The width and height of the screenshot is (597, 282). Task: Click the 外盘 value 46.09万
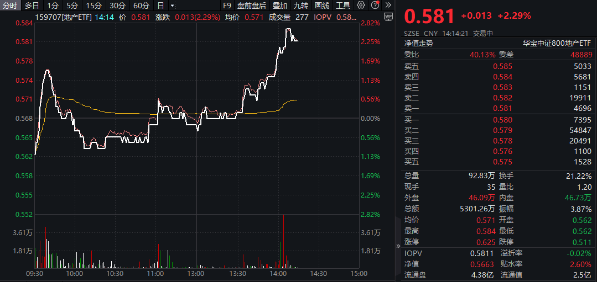click(481, 198)
